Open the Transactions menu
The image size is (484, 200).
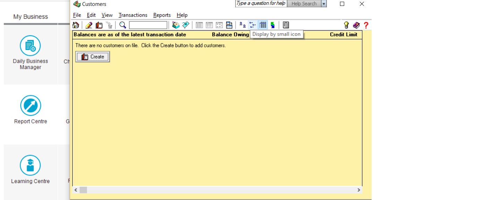[x=133, y=15]
